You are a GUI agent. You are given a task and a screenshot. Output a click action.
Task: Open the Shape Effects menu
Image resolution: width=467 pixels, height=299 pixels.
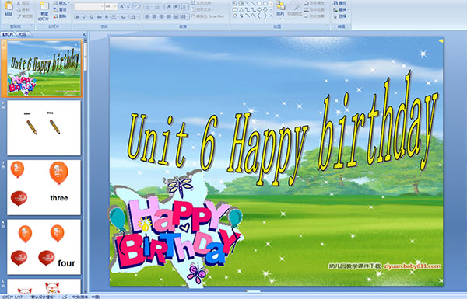tap(315, 16)
